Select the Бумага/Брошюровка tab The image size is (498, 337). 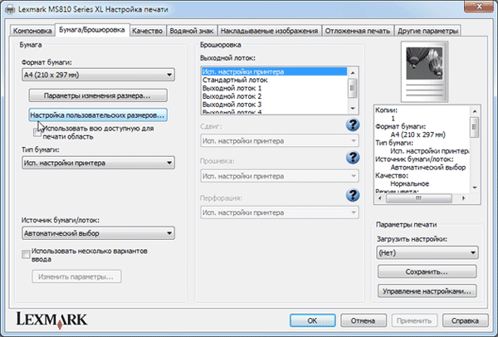point(92,30)
